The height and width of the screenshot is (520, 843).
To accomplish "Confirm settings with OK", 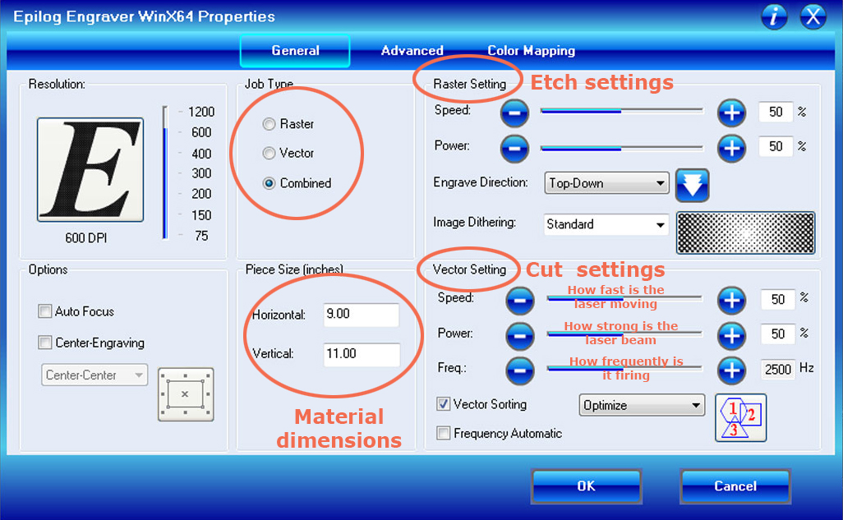I will point(586,486).
